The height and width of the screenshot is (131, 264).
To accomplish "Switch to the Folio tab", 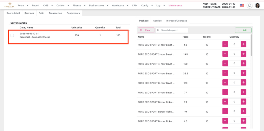I will 41,13.
